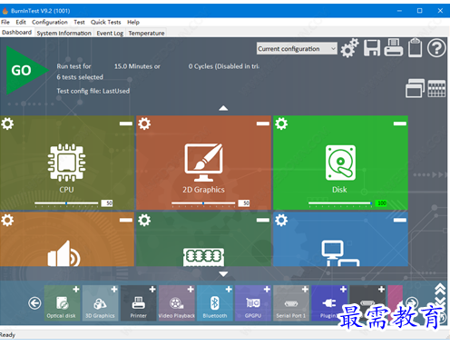Remove 2D Graphics test with minus button

263,124
